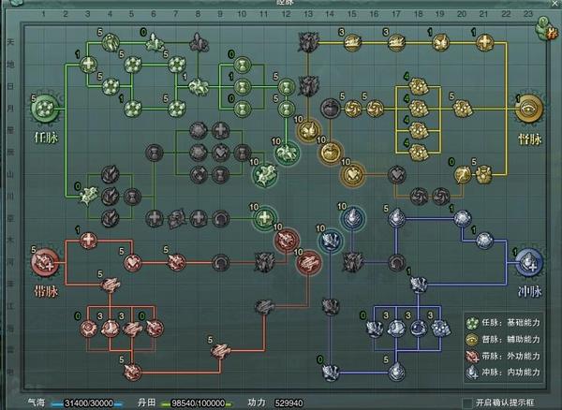Select the glowing green cross node at center
Viewport: 562px width, 410px height.
click(x=265, y=218)
